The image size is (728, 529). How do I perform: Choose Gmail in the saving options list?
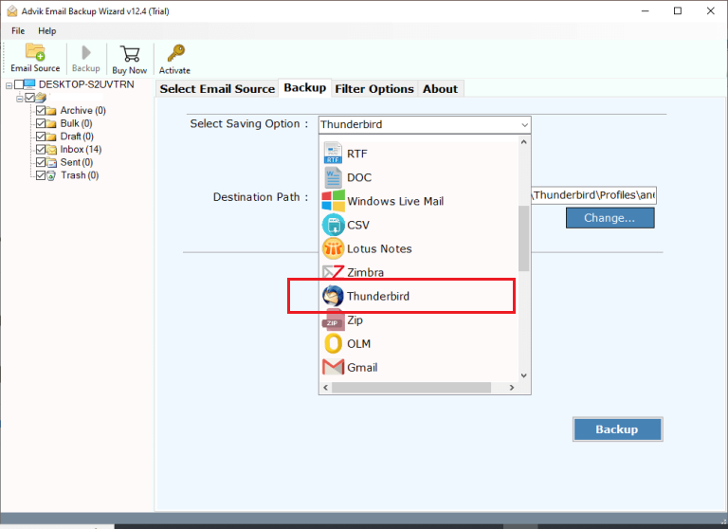point(361,367)
